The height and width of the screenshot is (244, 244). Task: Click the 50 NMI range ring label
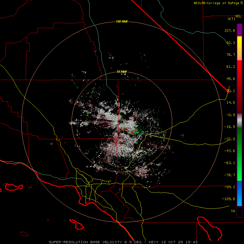122,72
